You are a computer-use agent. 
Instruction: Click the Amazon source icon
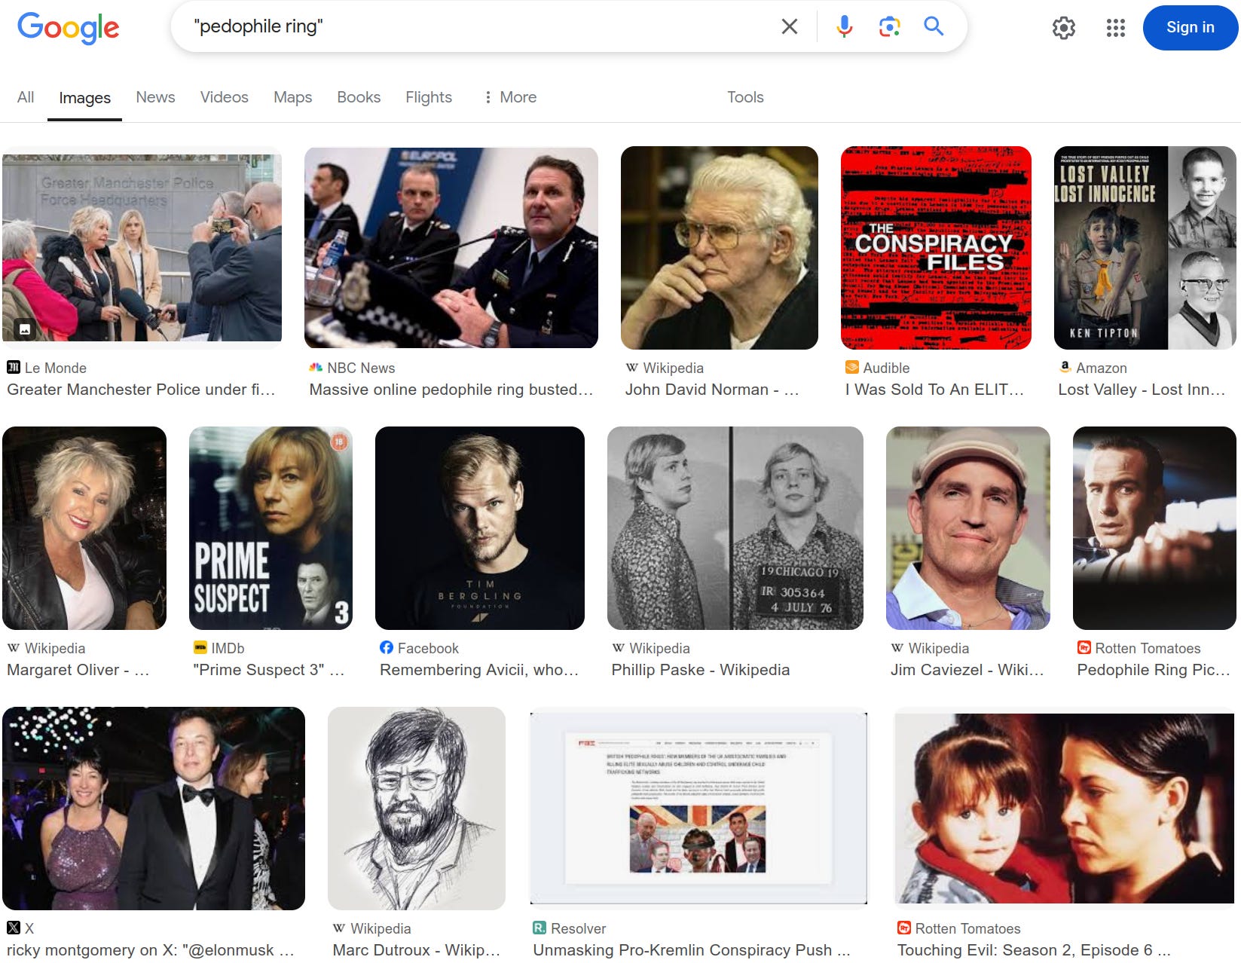[1065, 368]
